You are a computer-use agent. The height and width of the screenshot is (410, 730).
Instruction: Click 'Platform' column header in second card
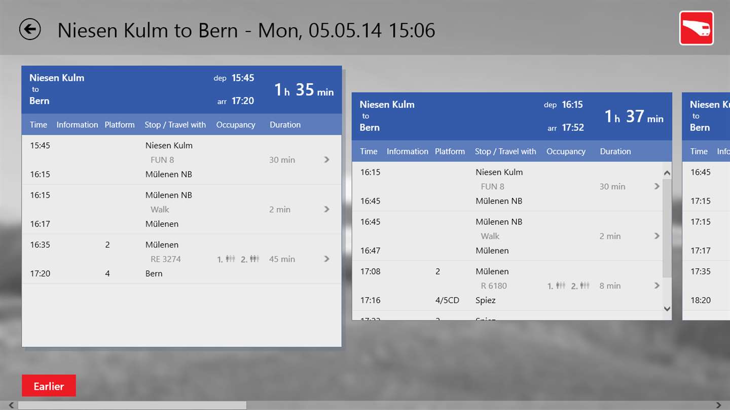(450, 151)
